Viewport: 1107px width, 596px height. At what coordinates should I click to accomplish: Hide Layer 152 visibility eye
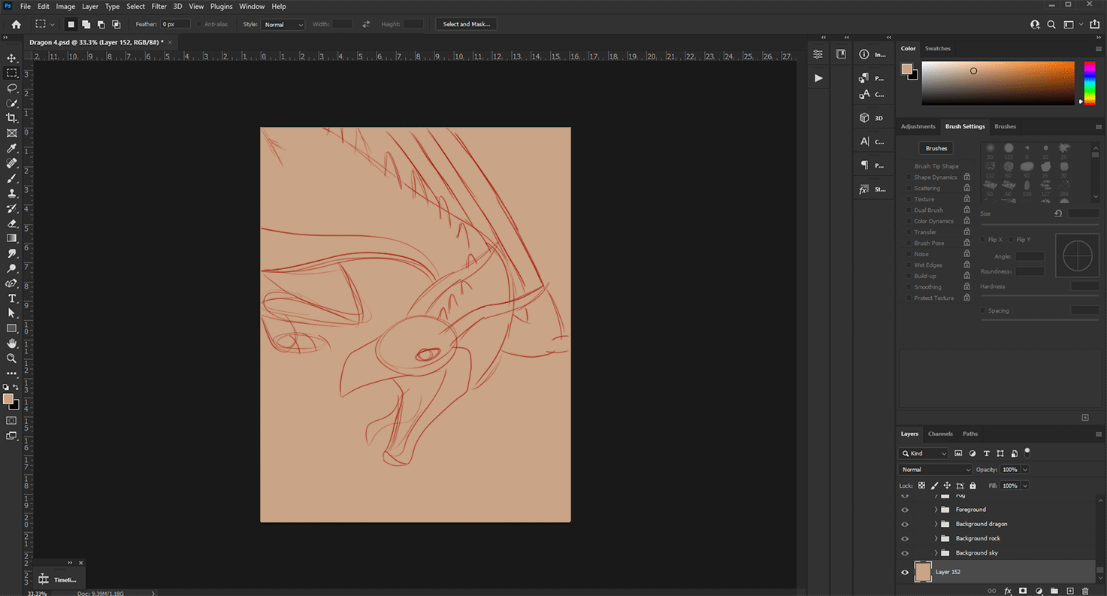tap(905, 572)
